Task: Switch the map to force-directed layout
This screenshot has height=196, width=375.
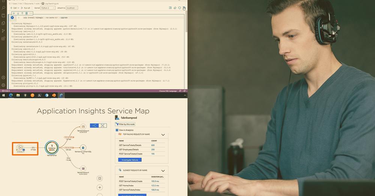Action: 103,125
